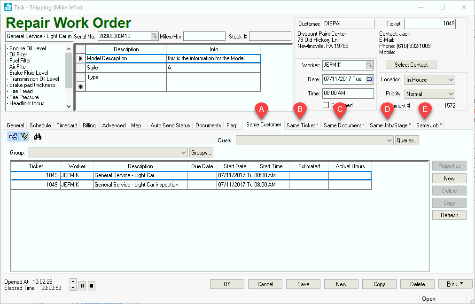Click the Miles/Hrs input field
475x304 pixels.
pos(204,37)
